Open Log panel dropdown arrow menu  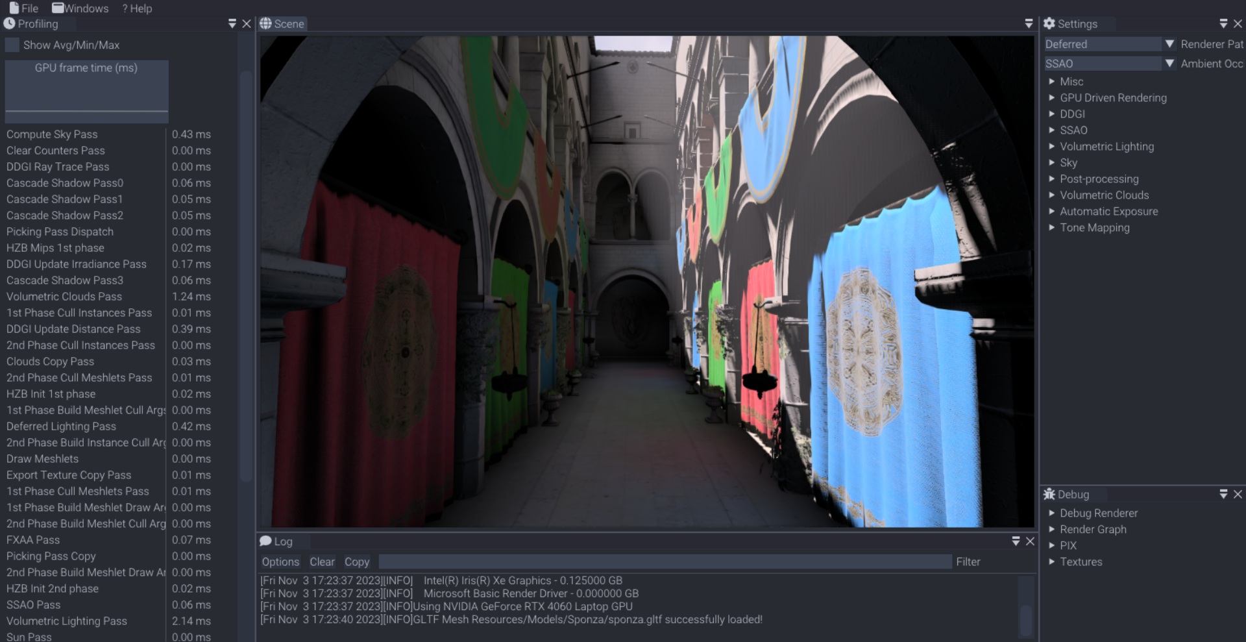(1016, 541)
